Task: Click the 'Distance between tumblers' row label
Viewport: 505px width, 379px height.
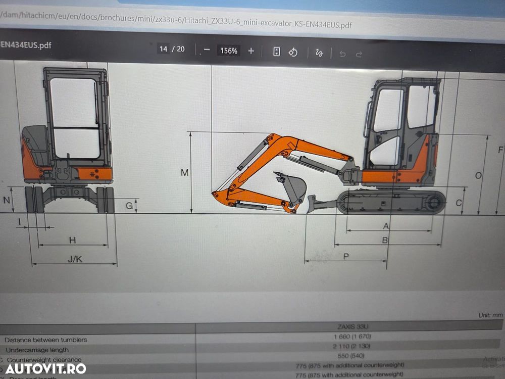Action: click(x=46, y=340)
